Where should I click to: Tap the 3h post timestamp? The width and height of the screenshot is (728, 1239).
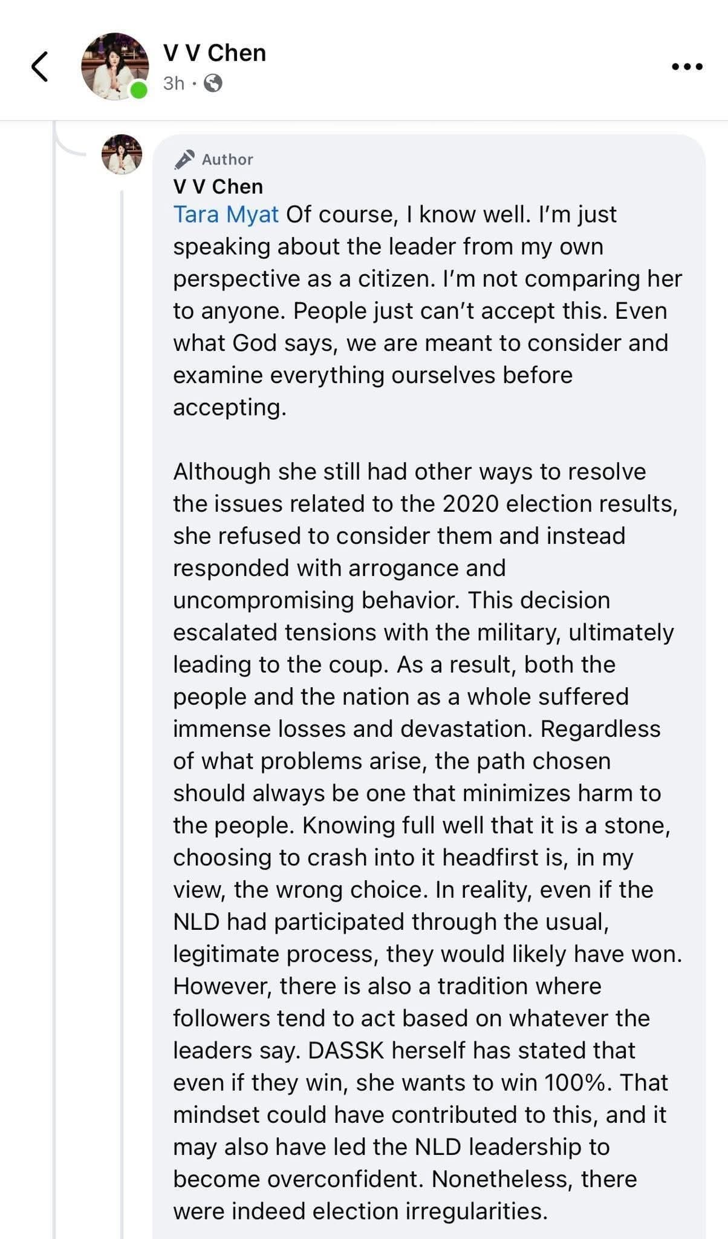click(x=174, y=83)
